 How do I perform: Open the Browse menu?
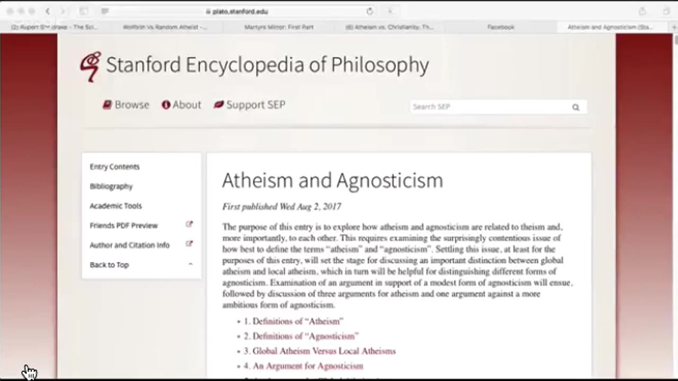[x=126, y=105]
